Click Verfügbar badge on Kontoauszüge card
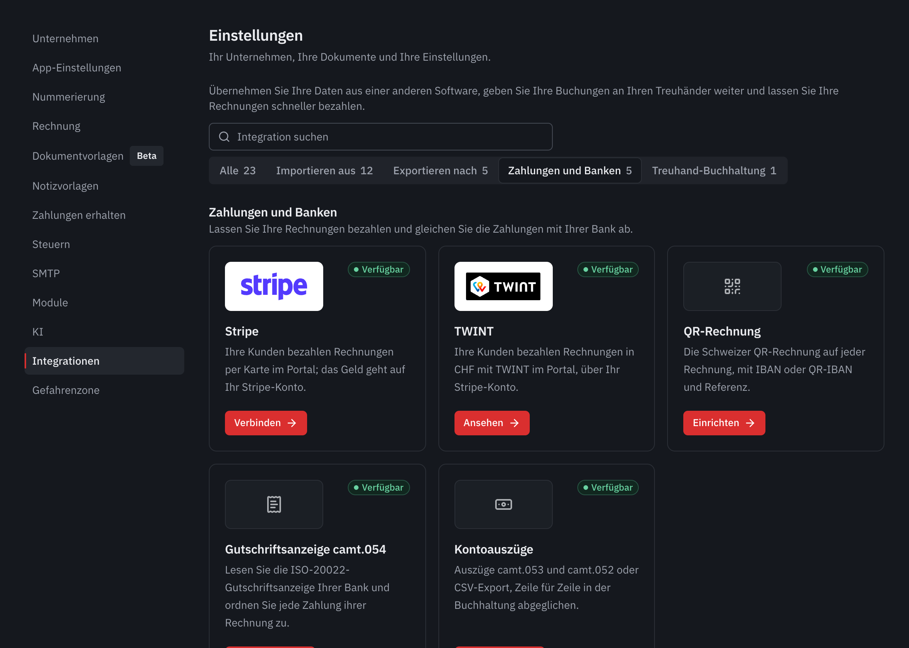 (x=608, y=487)
